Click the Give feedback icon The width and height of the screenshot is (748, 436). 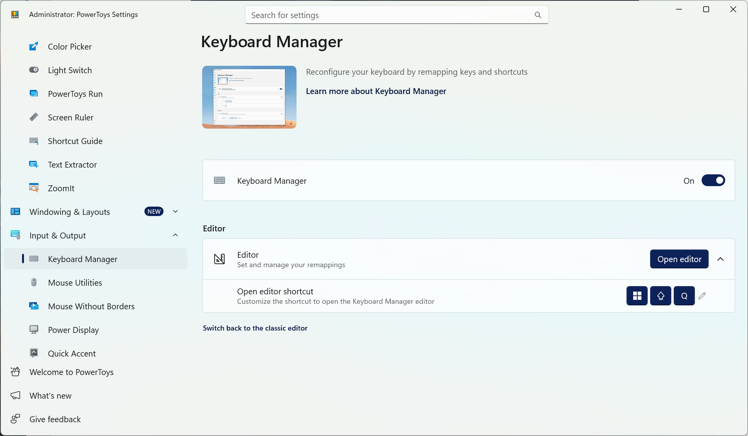point(15,419)
